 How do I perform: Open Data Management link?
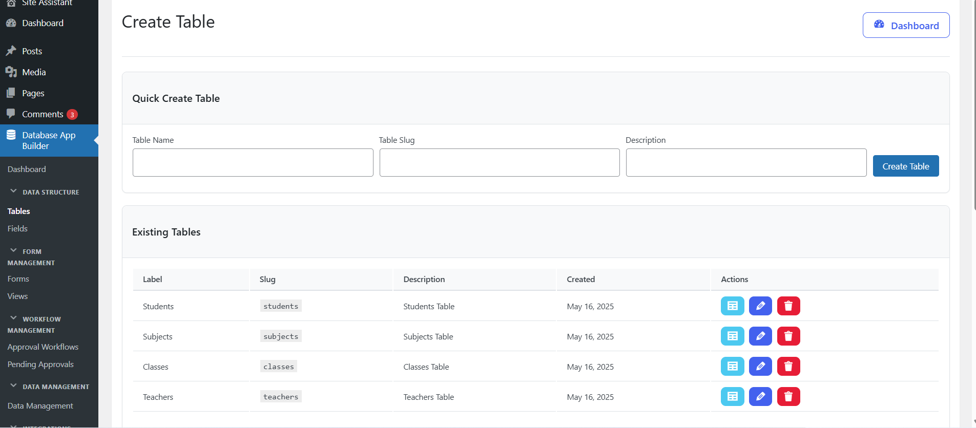coord(40,405)
